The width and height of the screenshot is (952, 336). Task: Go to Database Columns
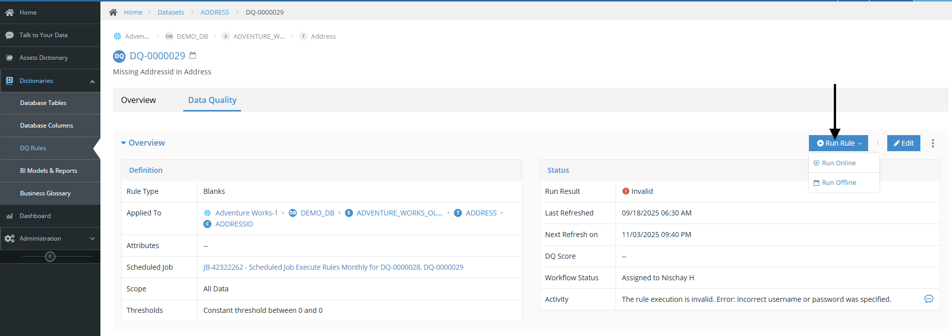(x=50, y=126)
